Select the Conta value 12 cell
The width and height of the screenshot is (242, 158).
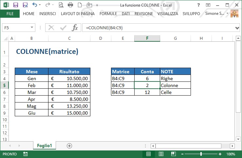[x=147, y=92]
